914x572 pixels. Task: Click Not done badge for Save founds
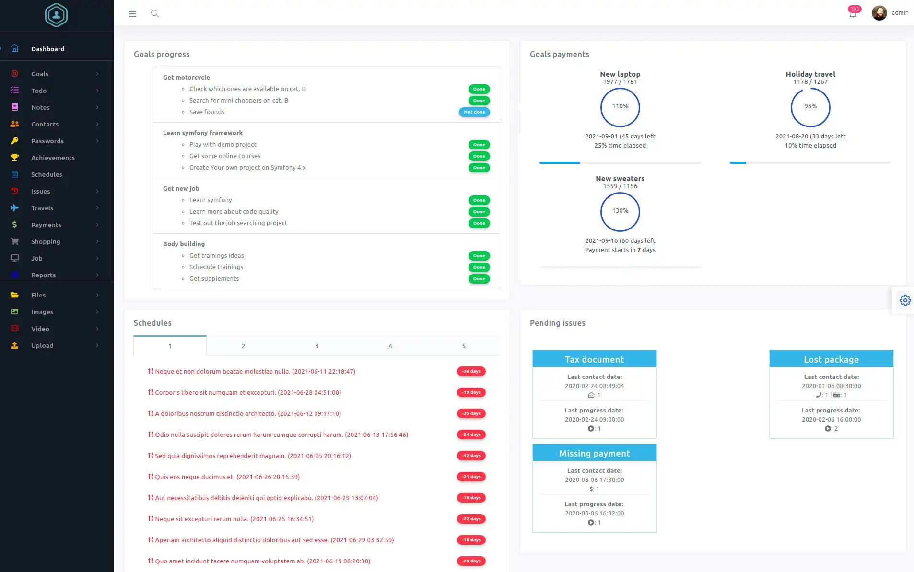tap(474, 112)
